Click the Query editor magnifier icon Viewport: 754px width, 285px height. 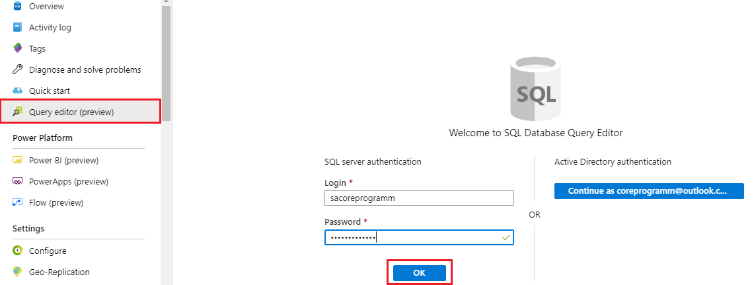(18, 112)
